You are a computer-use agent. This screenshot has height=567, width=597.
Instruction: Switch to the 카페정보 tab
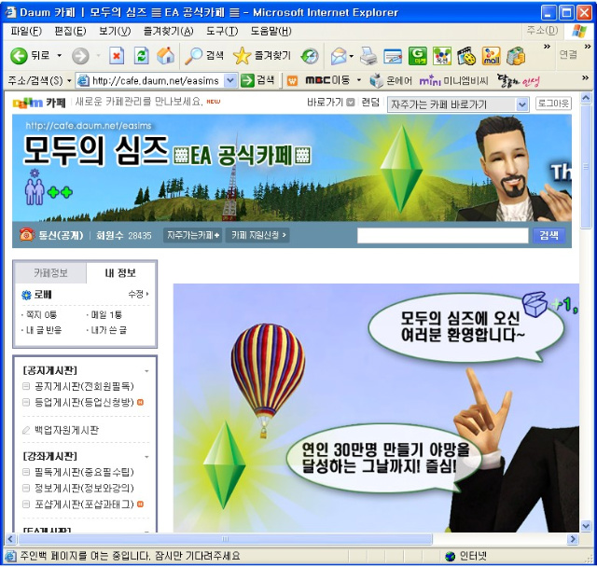point(50,273)
